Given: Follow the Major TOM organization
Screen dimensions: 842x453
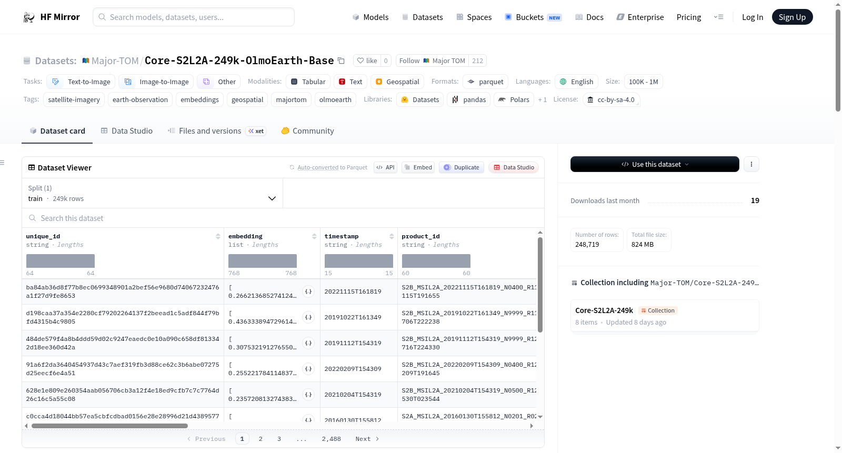Looking at the screenshot, I should click(x=432, y=61).
